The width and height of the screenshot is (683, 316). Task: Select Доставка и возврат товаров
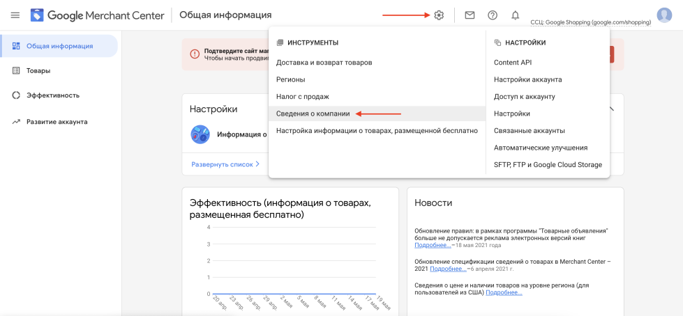[x=324, y=63]
